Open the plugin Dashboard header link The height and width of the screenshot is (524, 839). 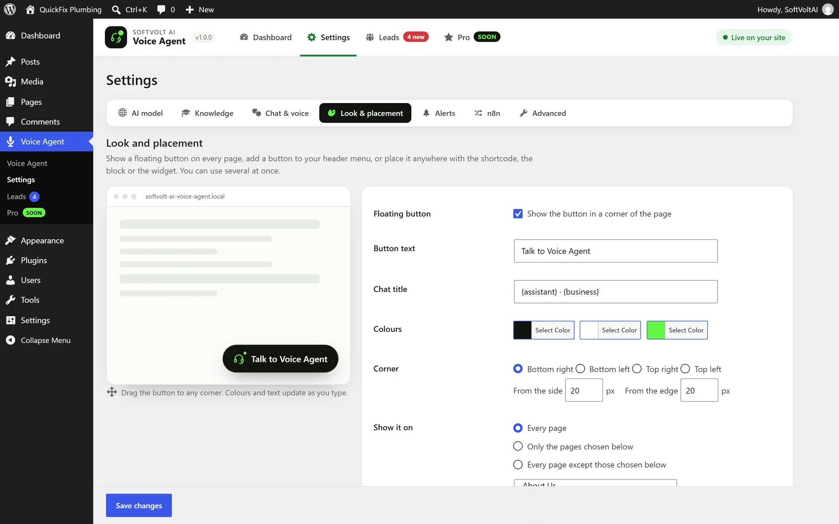(266, 38)
